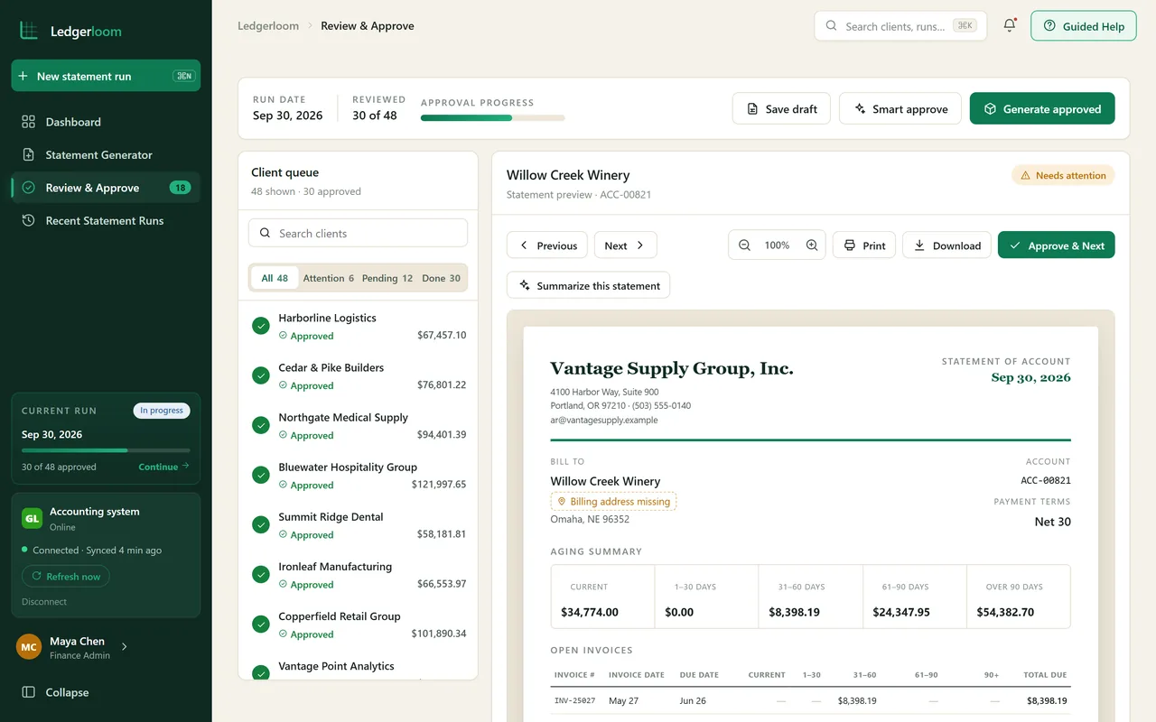Screen dimensions: 1156x722
Task: Click the New statement run button
Action: click(x=106, y=76)
